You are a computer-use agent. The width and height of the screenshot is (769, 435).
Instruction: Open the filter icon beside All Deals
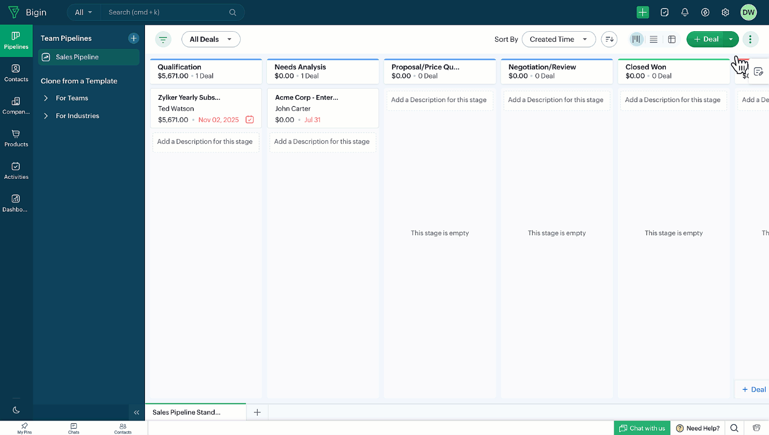[x=163, y=39]
